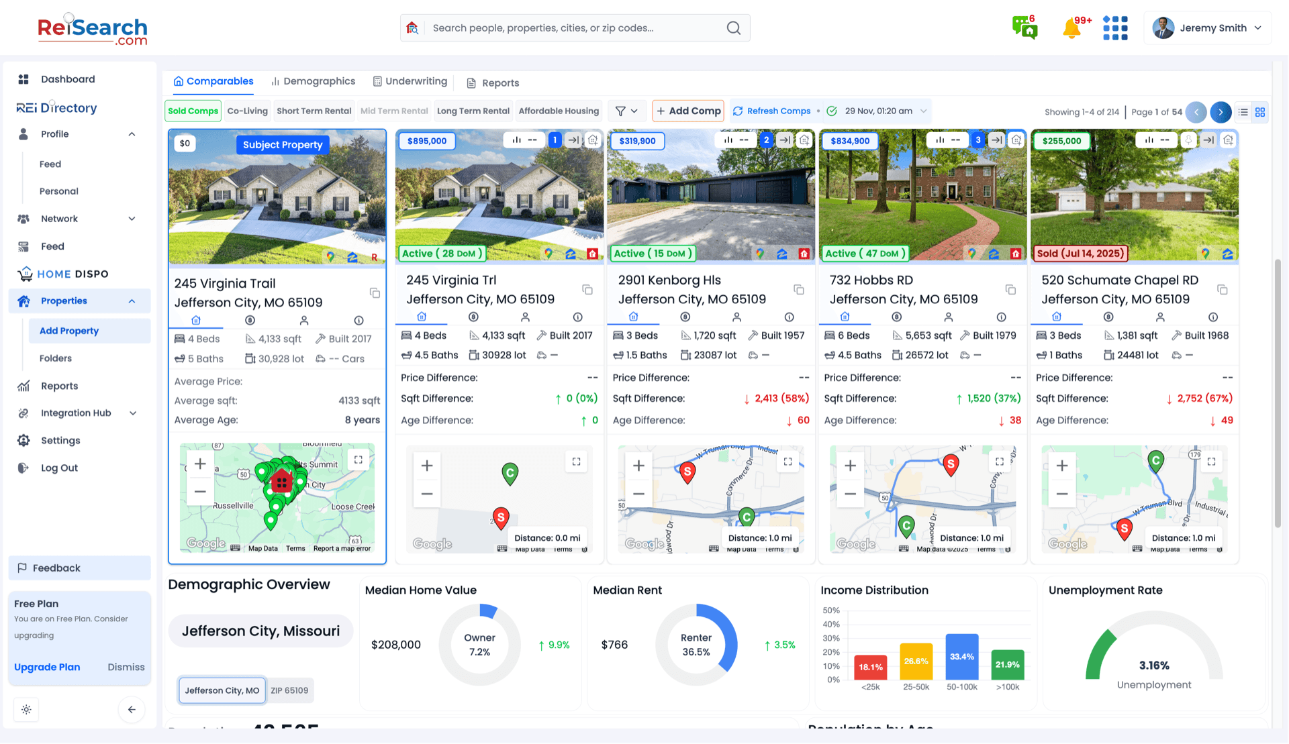Open Realtor link on 732 Hobbs RD card
This screenshot has height=744, width=1289.
1016,254
